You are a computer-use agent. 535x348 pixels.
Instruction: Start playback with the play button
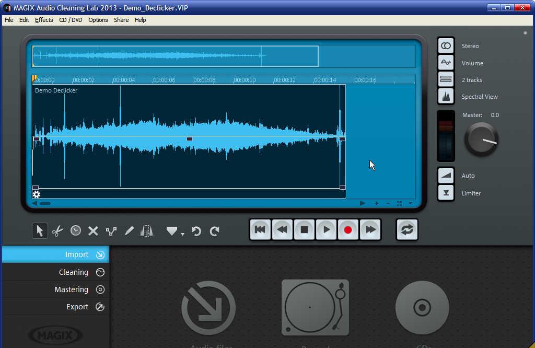click(x=326, y=229)
